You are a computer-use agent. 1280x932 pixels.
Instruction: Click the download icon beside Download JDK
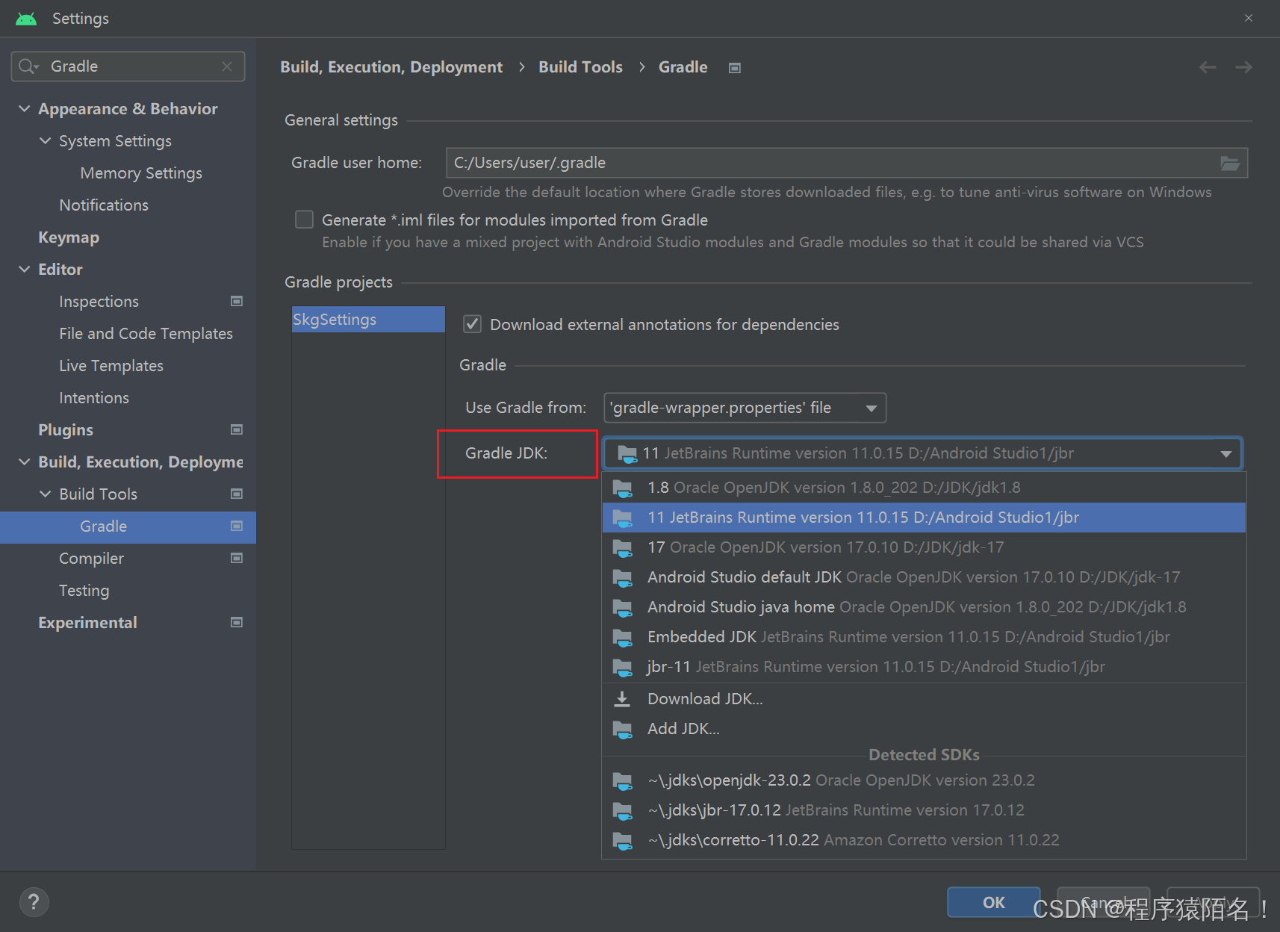click(622, 698)
